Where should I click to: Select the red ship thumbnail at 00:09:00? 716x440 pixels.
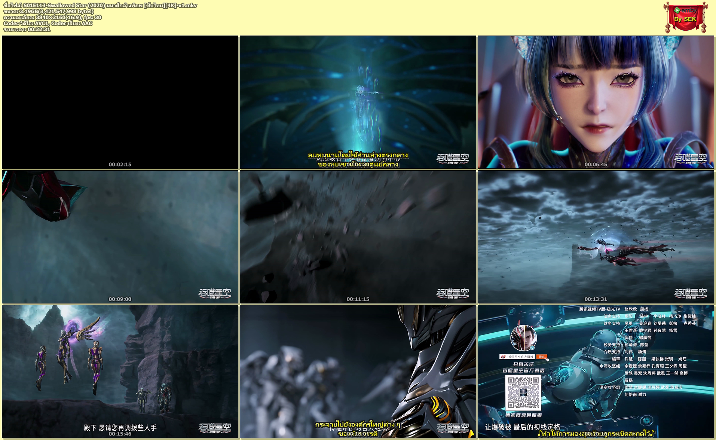[120, 237]
